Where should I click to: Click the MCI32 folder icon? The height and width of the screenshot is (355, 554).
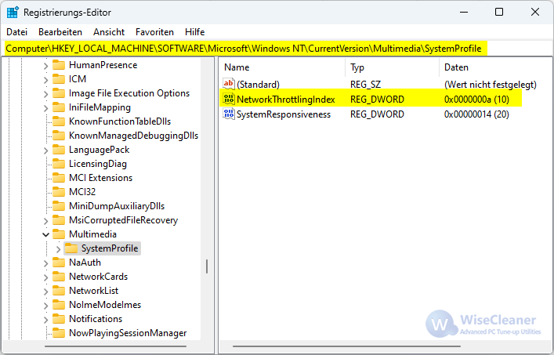[59, 192]
